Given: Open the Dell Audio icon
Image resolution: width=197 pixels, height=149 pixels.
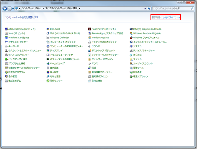Looking at the screenshot, I should pos(48,29).
